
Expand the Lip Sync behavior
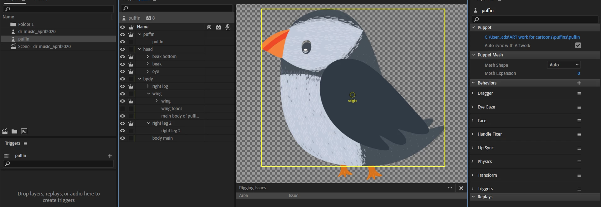[473, 148]
